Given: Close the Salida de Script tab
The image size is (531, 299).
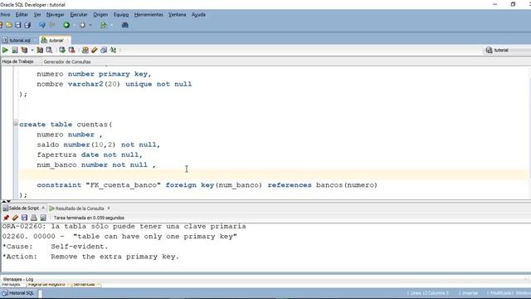Looking at the screenshot, I should pyautogui.click(x=43, y=208).
